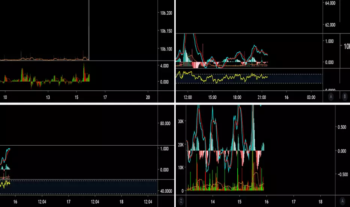Click date 14 on bottom-right time axis
Image resolution: width=350 pixels, height=207 pixels.
point(213,202)
